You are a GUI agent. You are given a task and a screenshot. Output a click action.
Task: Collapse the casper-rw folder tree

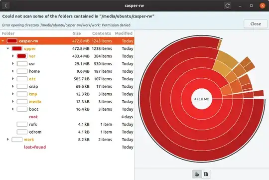coord(3,41)
